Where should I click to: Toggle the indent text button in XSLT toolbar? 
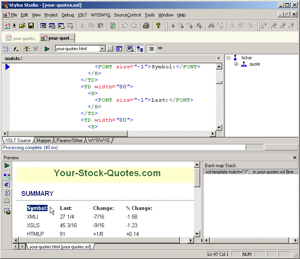[x=151, y=49]
